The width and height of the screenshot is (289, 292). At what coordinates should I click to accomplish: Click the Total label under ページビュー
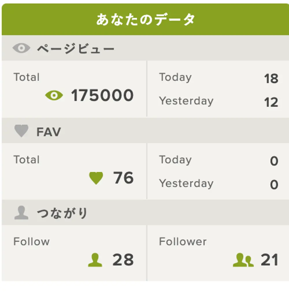(x=27, y=77)
